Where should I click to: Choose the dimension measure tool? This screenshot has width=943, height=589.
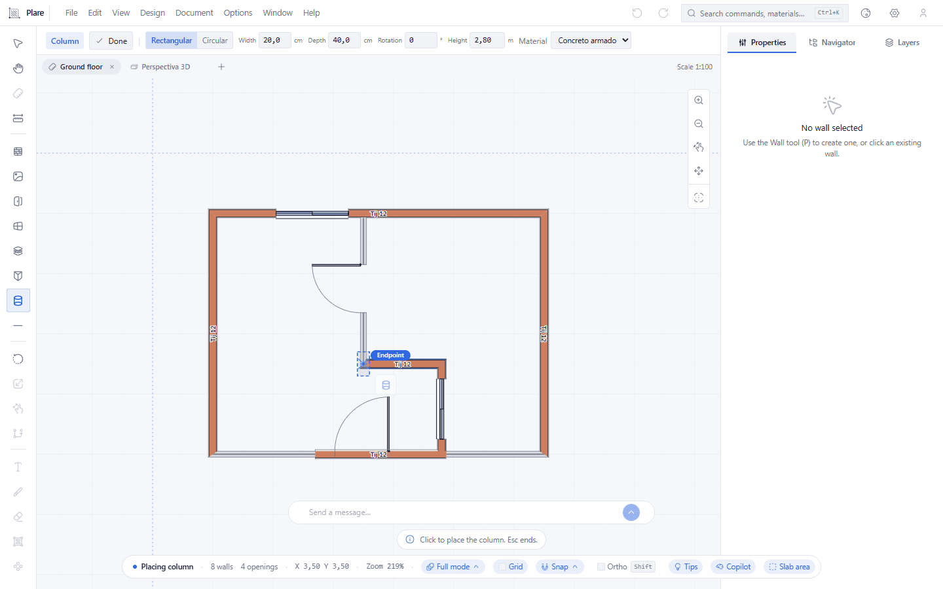pos(18,118)
